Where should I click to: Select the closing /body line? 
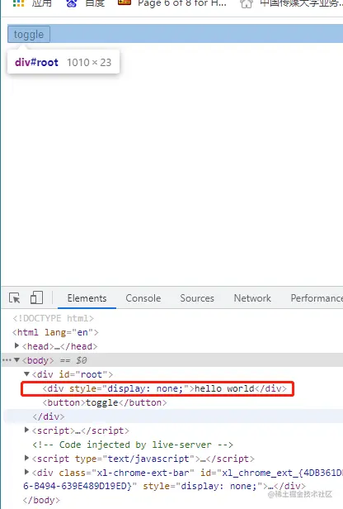[x=41, y=500]
